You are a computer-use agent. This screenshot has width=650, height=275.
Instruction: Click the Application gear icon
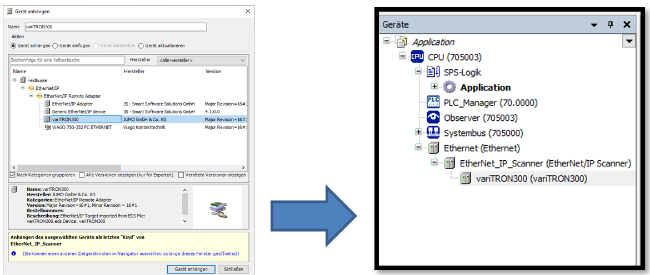click(449, 87)
